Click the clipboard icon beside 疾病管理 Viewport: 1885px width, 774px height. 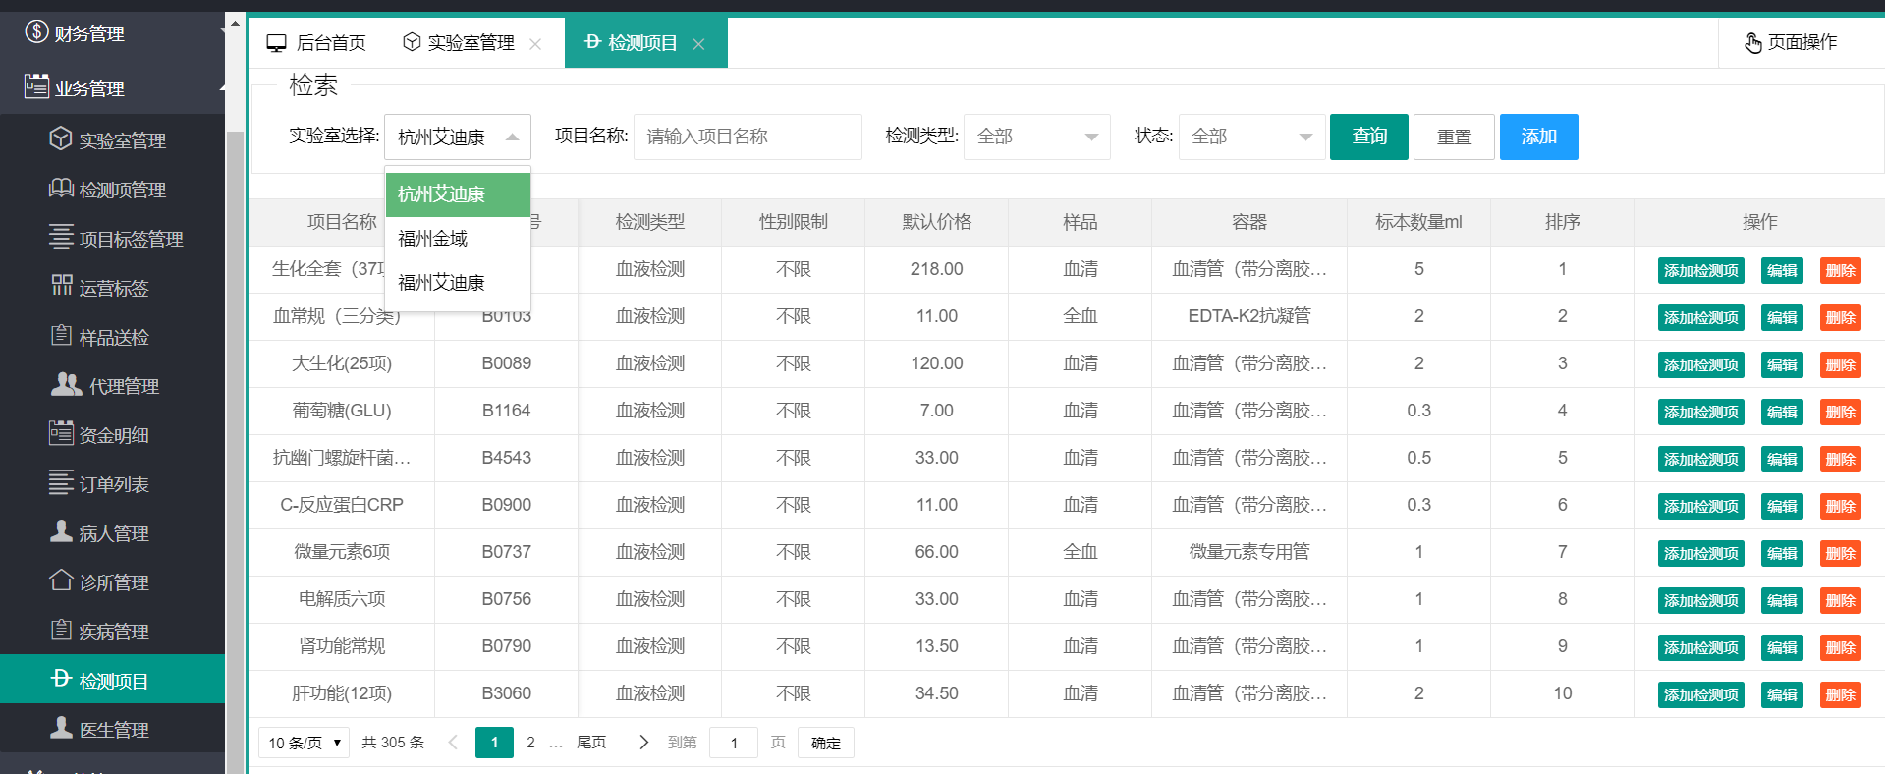pyautogui.click(x=61, y=630)
